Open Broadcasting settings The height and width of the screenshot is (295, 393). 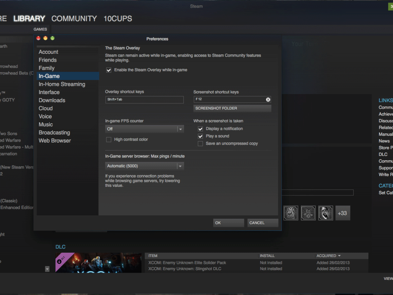(54, 133)
